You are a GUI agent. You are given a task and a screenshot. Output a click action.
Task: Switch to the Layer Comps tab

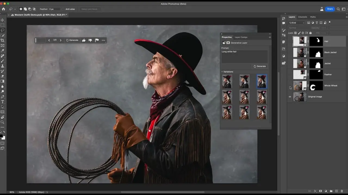241,37
